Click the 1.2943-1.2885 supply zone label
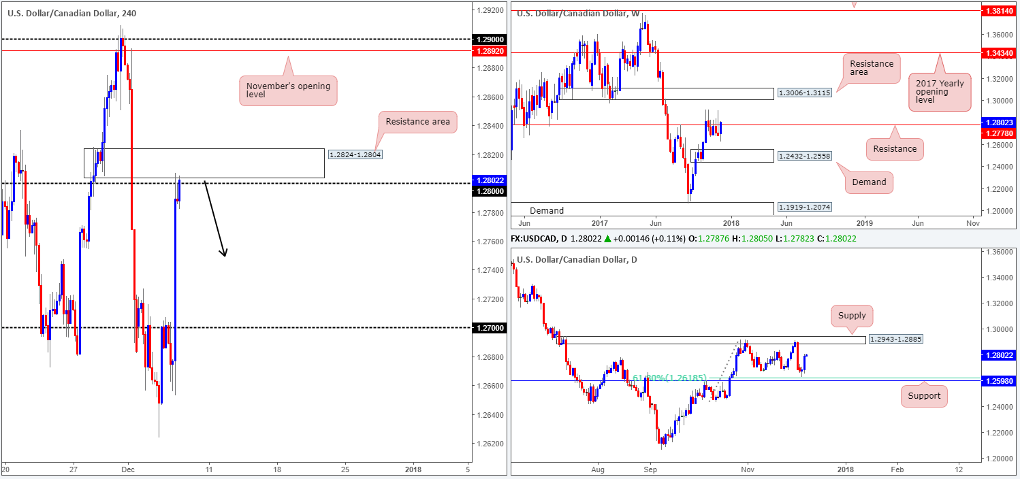This screenshot has height=479, width=1020. pos(895,339)
